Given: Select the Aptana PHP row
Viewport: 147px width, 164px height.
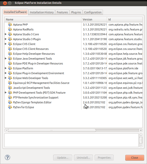Looking at the screenshot, I should [x=73, y=25].
